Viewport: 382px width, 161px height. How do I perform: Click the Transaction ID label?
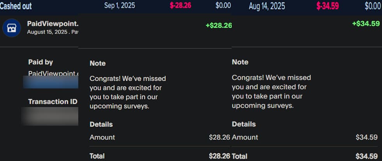point(53,102)
